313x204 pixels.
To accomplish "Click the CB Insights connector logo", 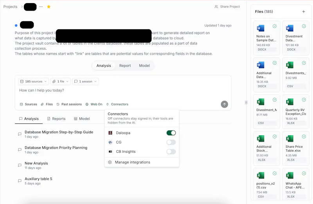I will (x=110, y=152).
